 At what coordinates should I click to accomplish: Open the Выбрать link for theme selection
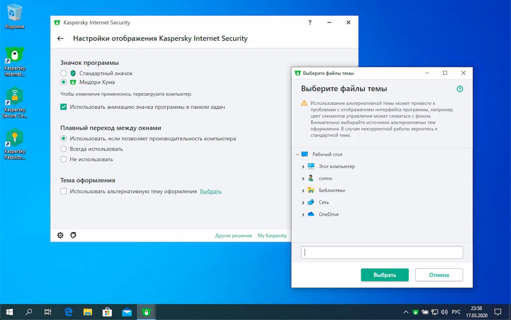point(211,191)
